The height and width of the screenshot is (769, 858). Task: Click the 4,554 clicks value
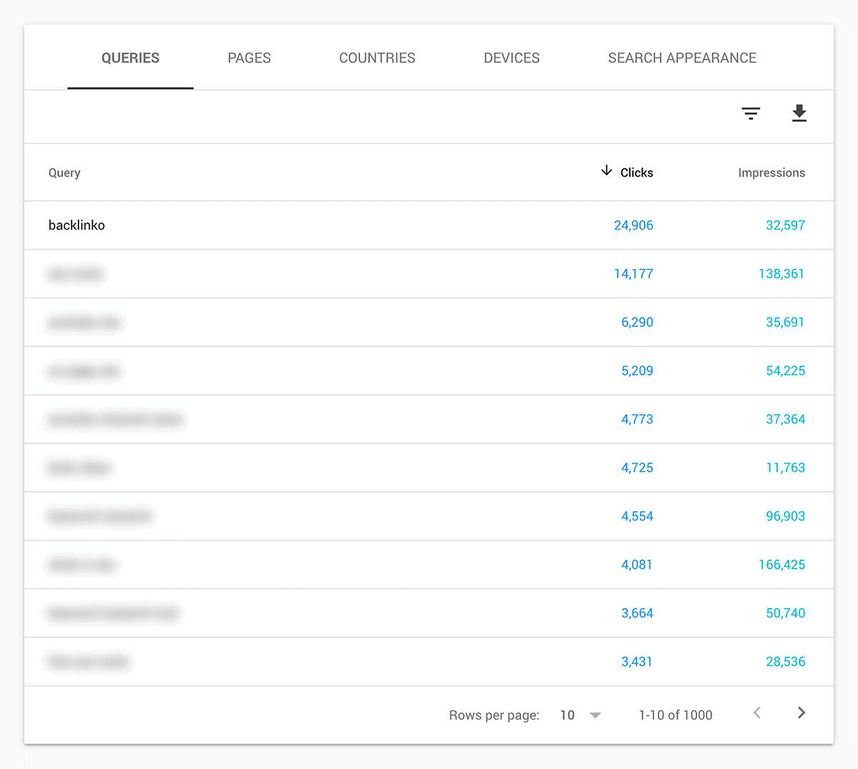(637, 516)
